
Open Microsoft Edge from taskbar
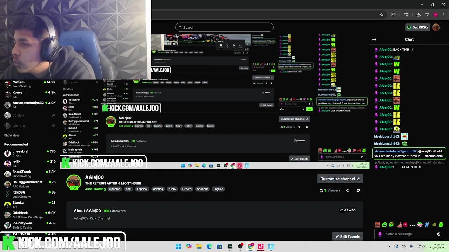click(209, 246)
